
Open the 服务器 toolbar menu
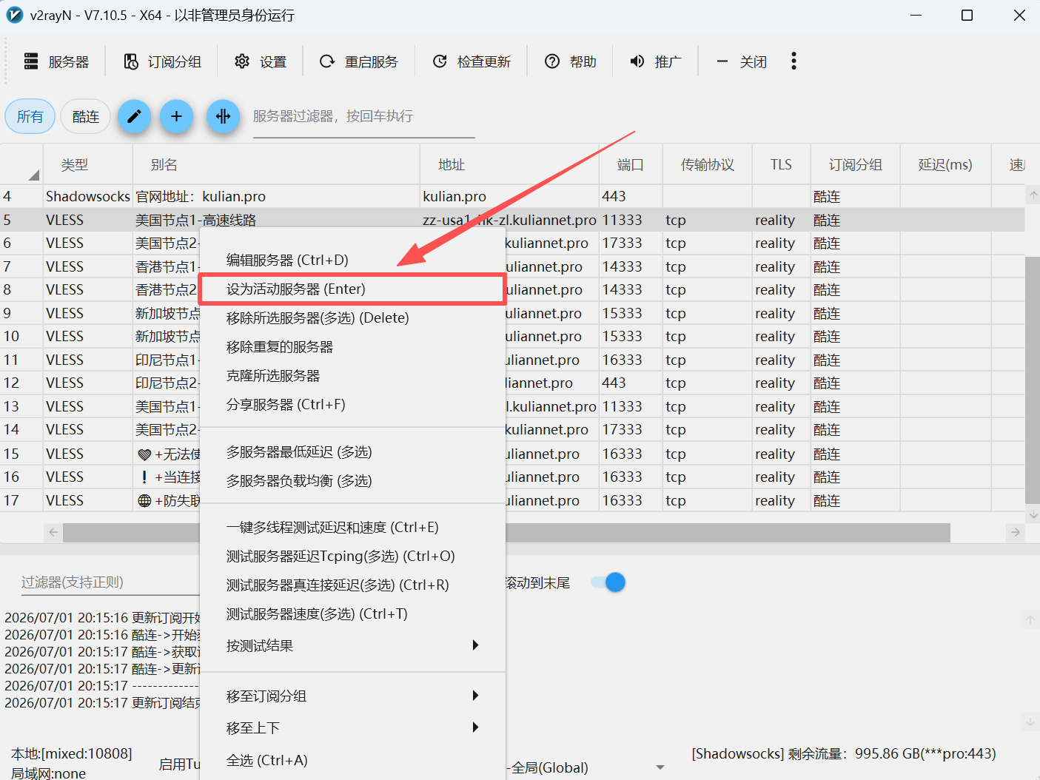pyautogui.click(x=56, y=62)
